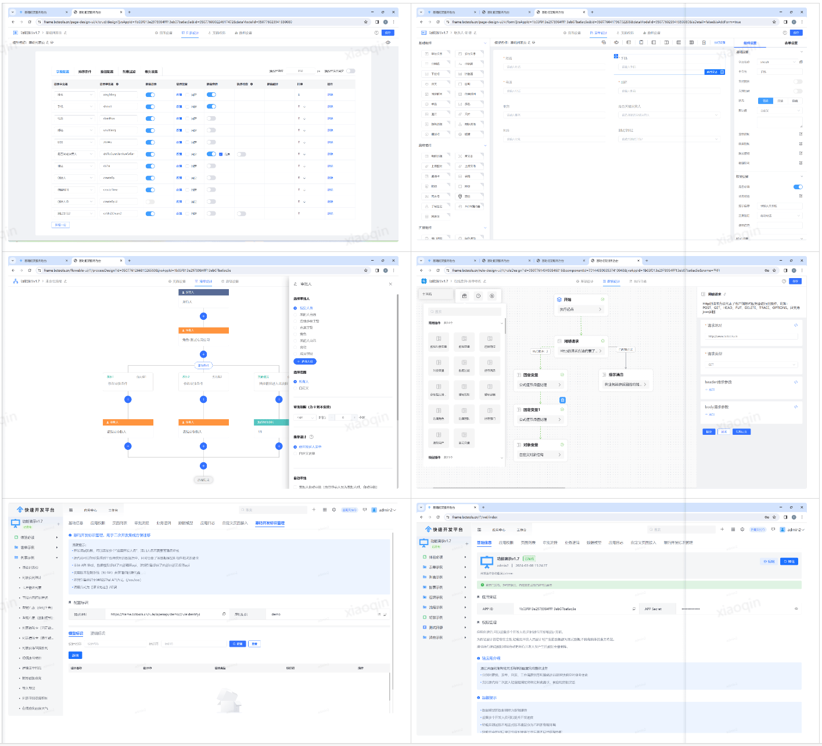
Task: Switch off the blue toggle in dianHua row
Action: [x=150, y=118]
